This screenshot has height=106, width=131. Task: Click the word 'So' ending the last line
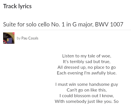click(x=116, y=101)
